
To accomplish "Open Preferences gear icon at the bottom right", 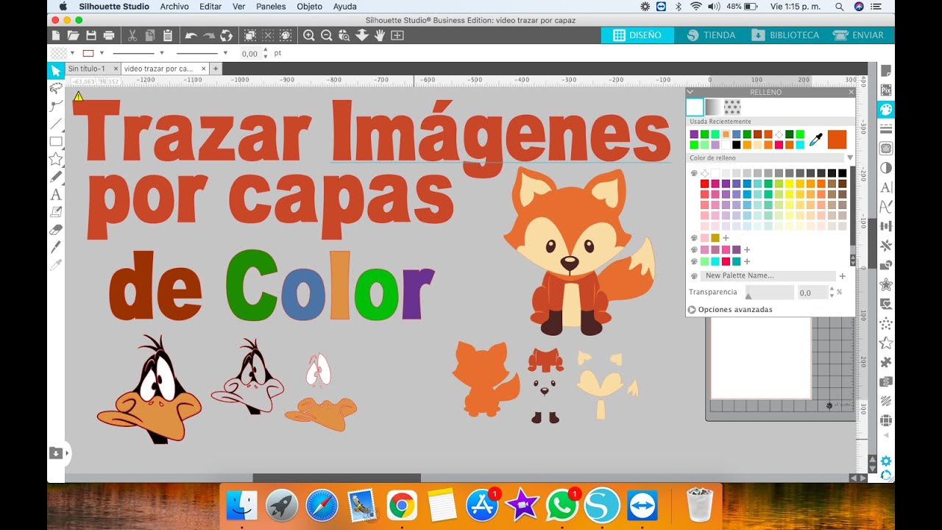I will [x=886, y=461].
